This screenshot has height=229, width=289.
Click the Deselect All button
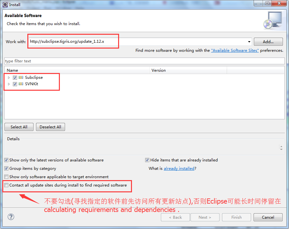tap(50, 127)
